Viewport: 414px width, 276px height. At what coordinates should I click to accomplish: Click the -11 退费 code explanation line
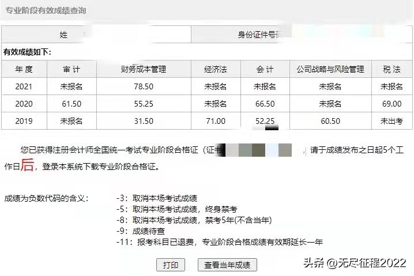click(228, 242)
